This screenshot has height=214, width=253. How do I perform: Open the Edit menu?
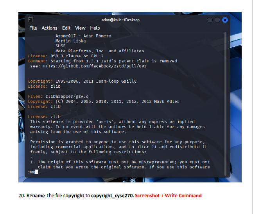(x=66, y=28)
